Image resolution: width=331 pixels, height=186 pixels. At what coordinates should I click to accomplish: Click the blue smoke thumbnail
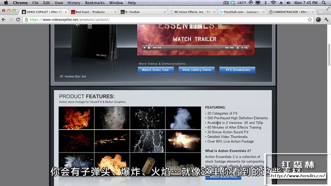point(183,118)
